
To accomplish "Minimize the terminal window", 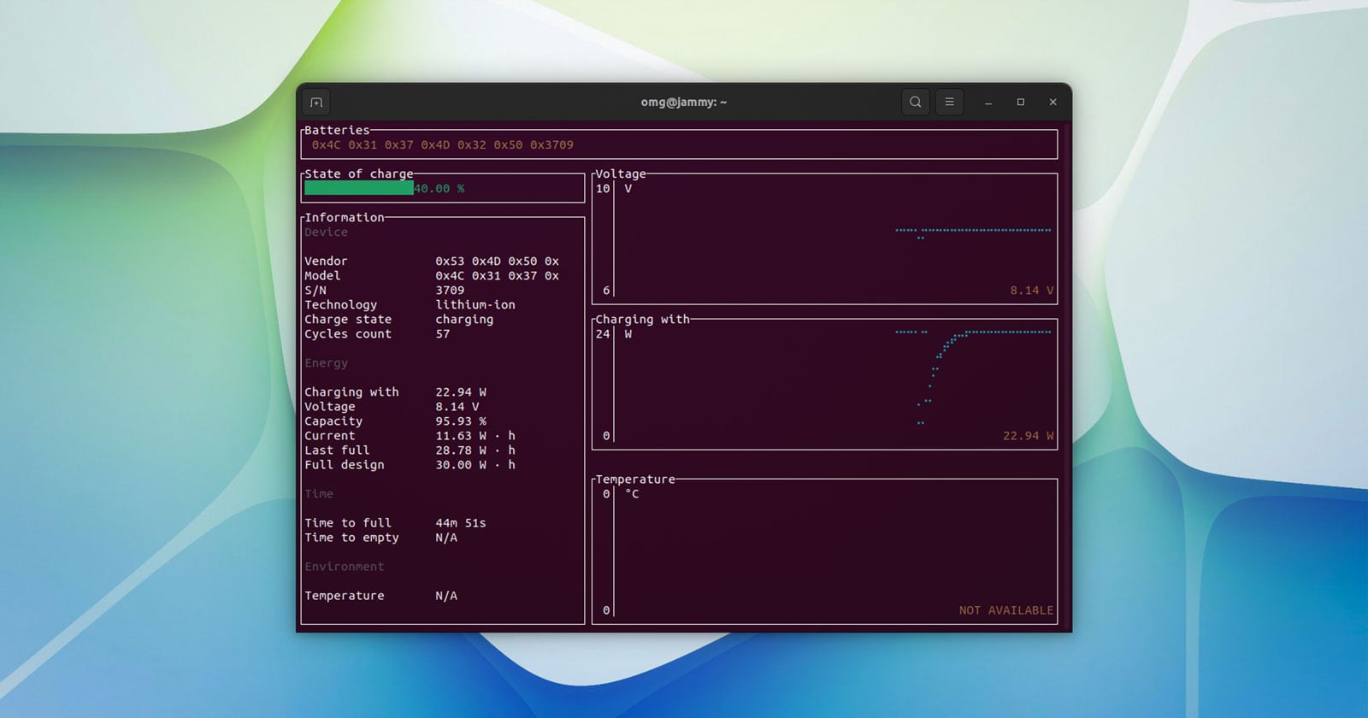I will click(x=988, y=103).
